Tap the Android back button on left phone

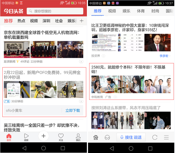click(x=24, y=148)
